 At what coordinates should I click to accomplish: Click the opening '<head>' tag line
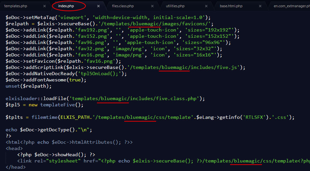pyautogui.click(x=14, y=148)
